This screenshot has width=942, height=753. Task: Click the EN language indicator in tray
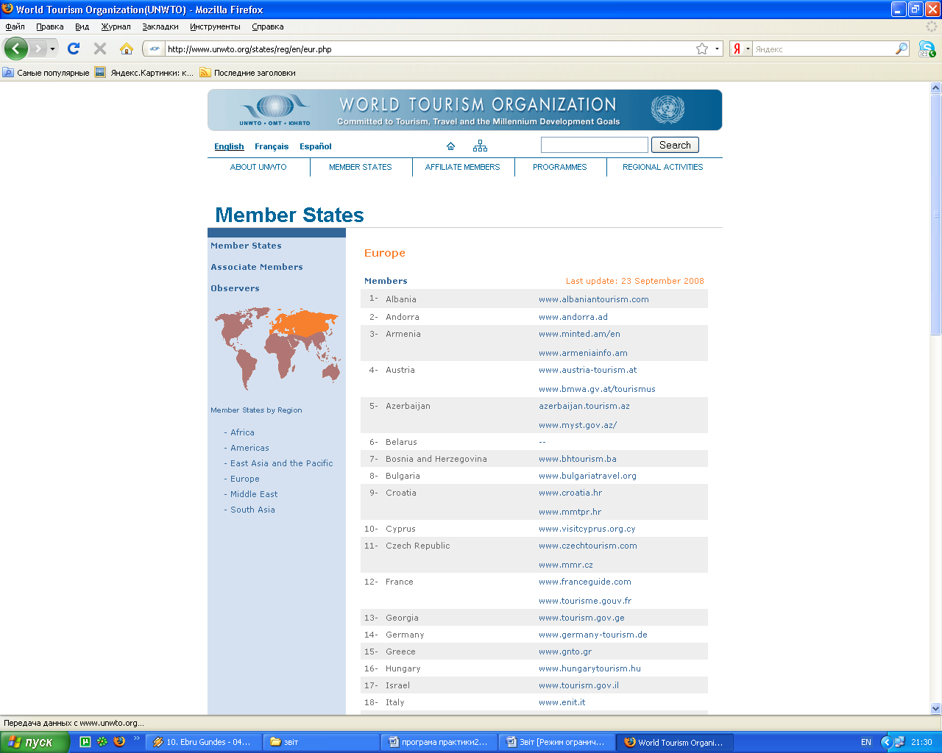(866, 742)
